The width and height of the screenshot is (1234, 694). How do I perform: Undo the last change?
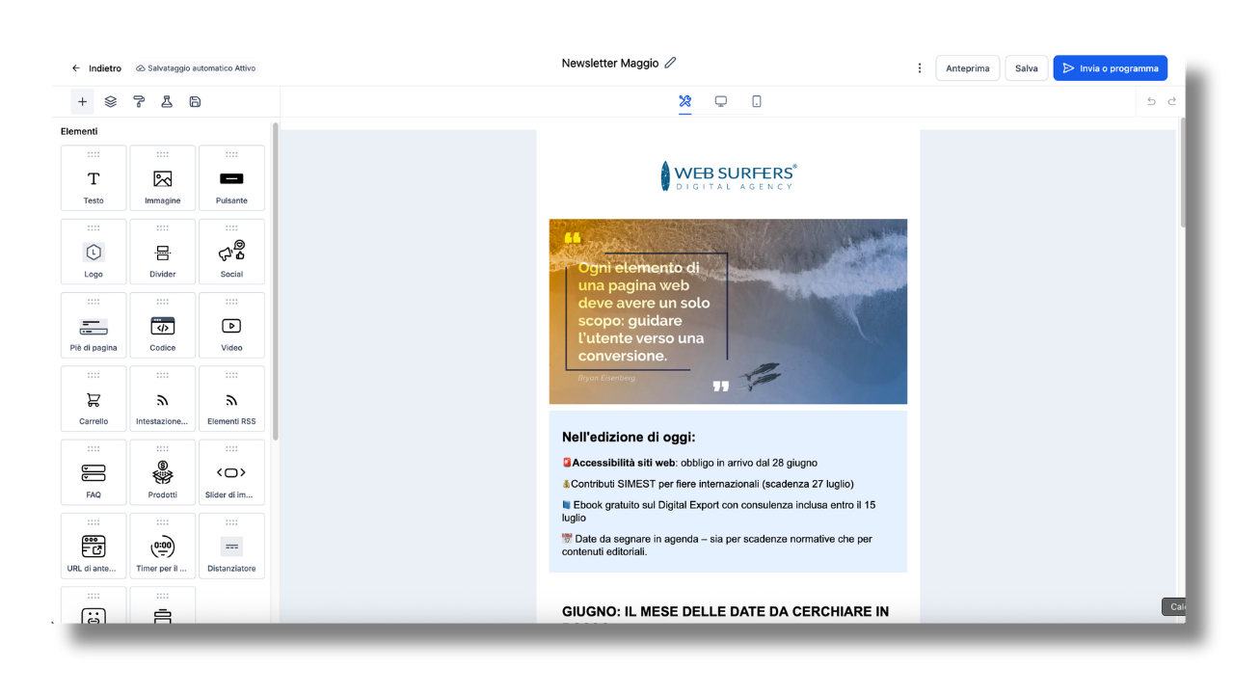tap(1151, 101)
